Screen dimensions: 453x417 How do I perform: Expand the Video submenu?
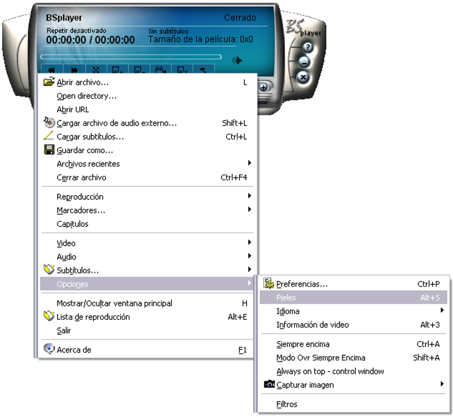point(147,243)
